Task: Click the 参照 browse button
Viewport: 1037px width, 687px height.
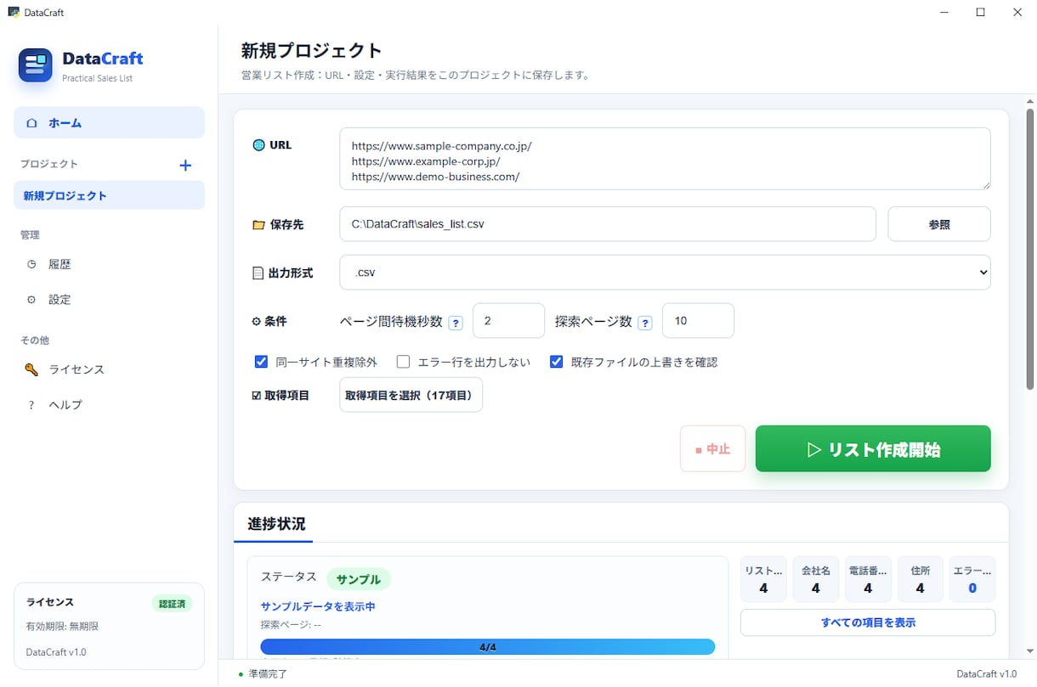Action: (x=939, y=224)
